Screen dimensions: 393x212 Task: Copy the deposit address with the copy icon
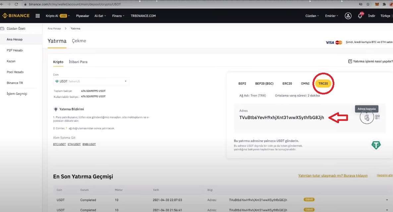367,117
